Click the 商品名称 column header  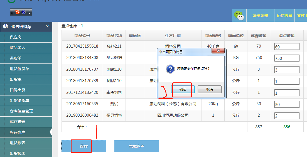click(114, 36)
